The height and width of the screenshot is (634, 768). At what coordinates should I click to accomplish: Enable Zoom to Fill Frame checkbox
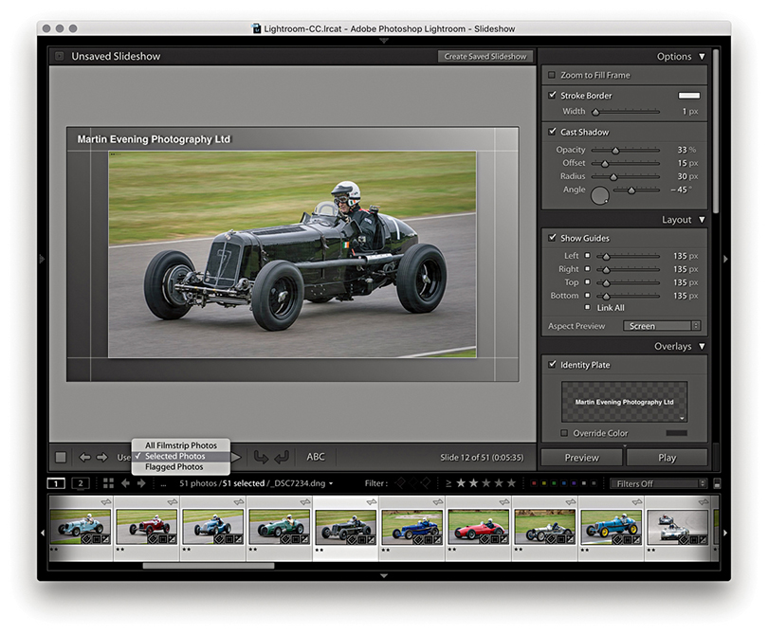tap(553, 75)
